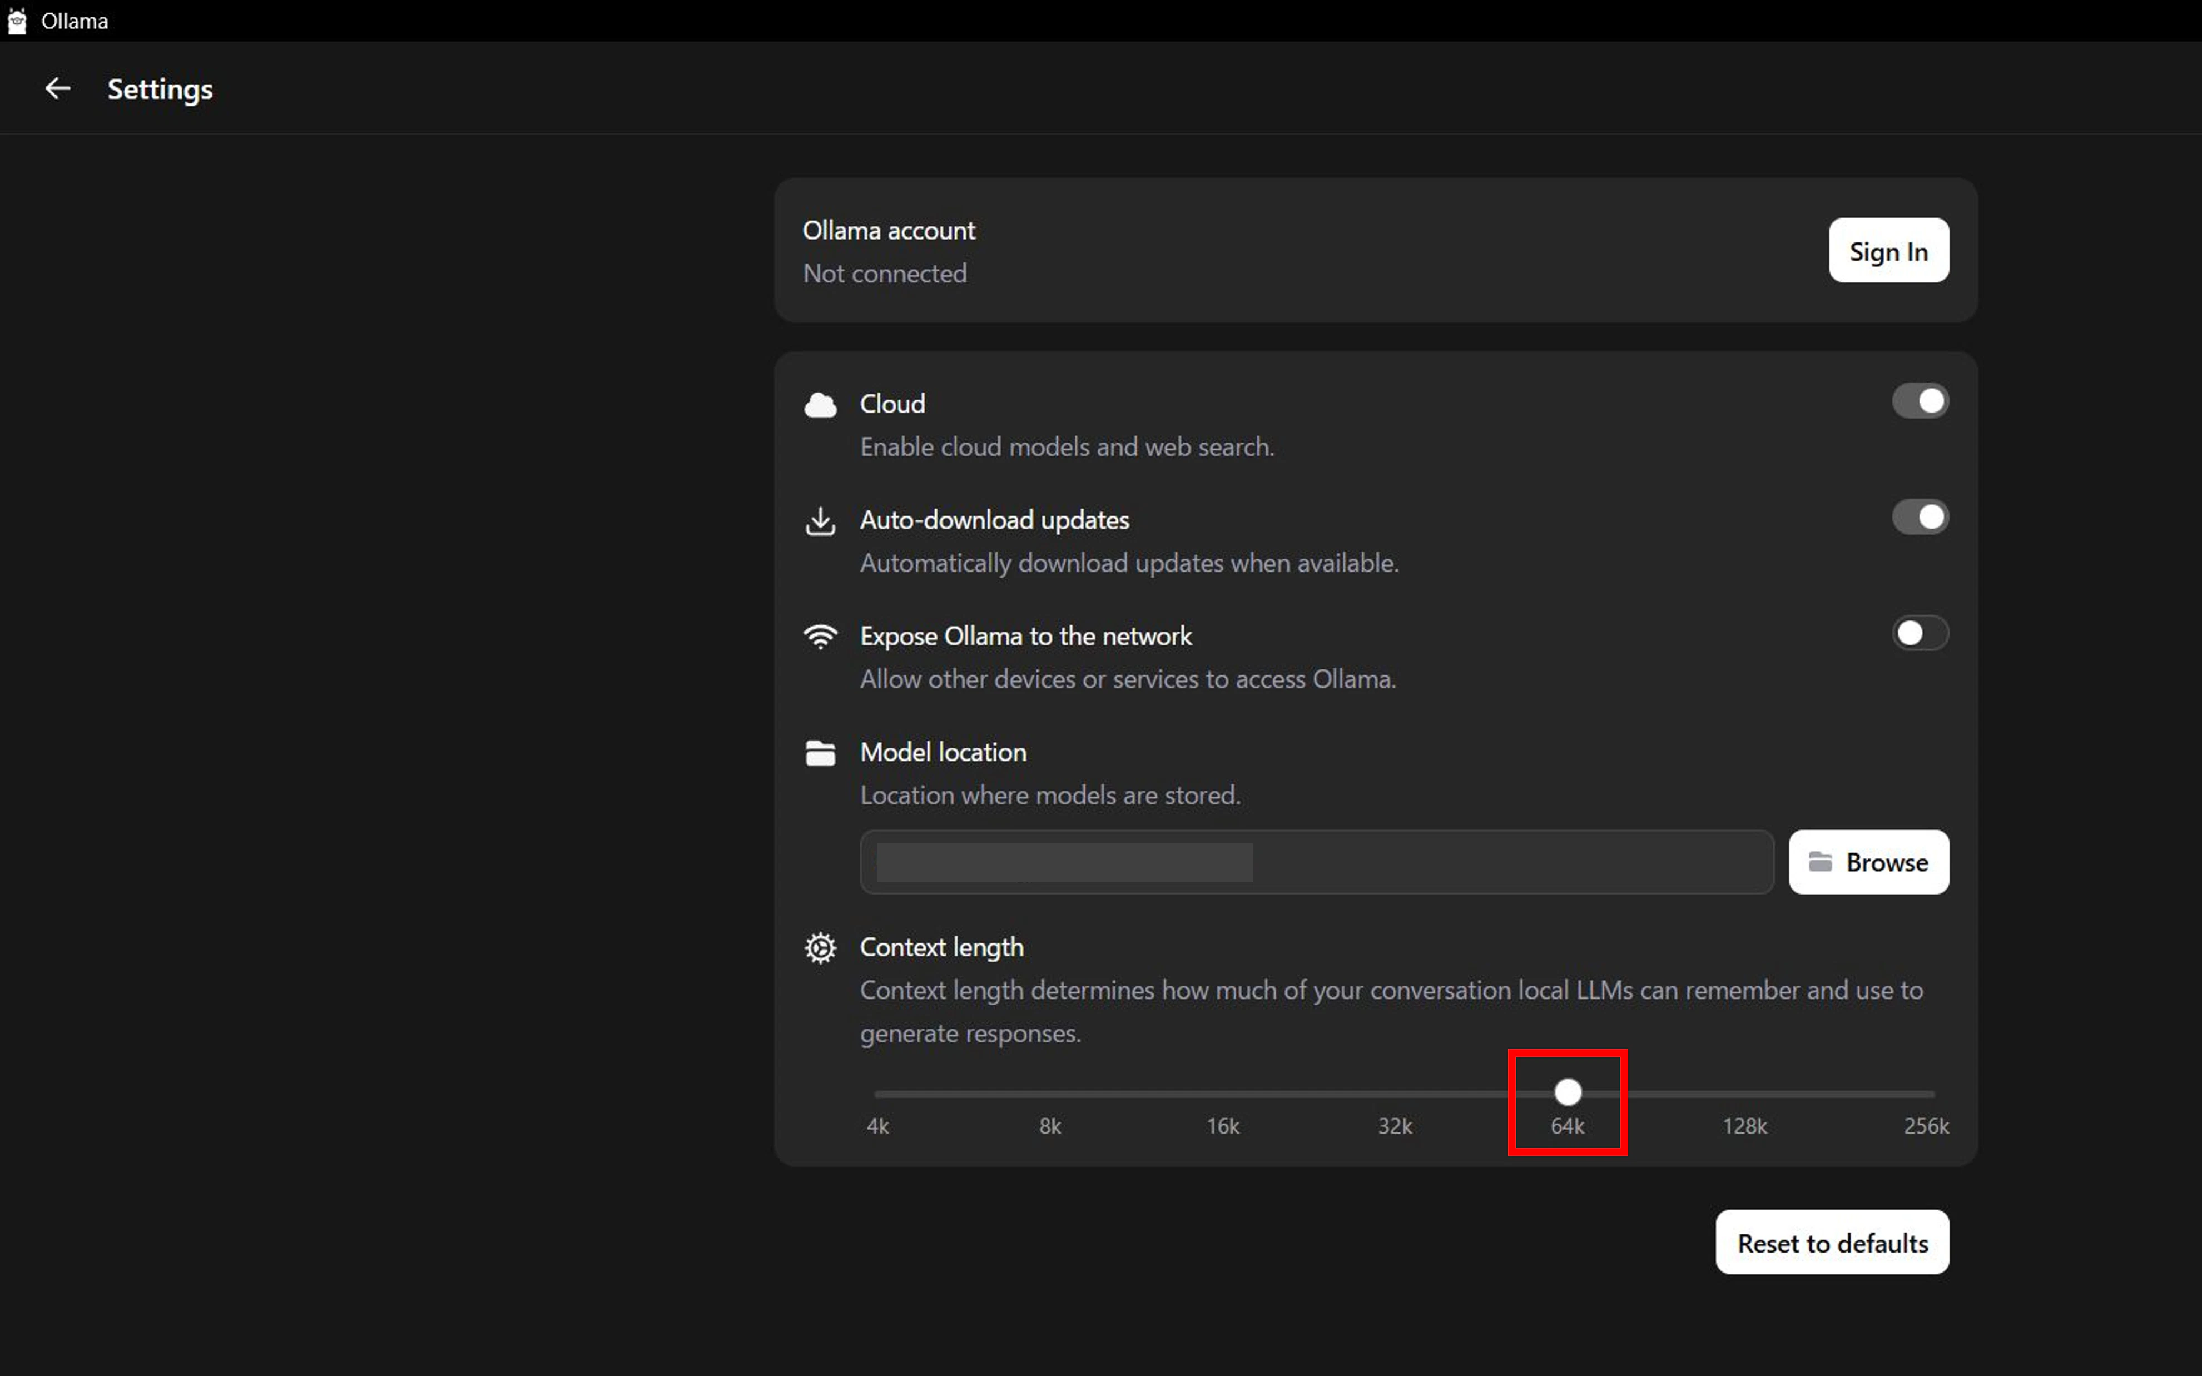Sign in to Ollama account
Image resolution: width=2202 pixels, height=1376 pixels.
(1888, 250)
